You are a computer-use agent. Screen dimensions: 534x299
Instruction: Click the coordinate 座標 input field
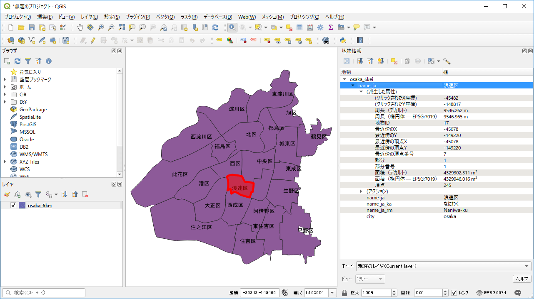tap(260, 293)
